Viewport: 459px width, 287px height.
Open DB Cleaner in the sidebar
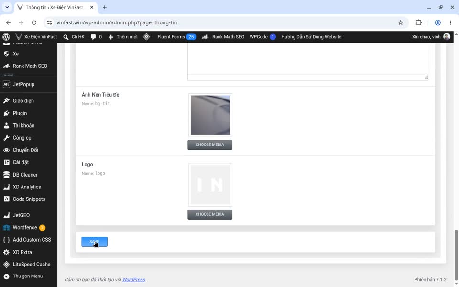click(x=29, y=175)
